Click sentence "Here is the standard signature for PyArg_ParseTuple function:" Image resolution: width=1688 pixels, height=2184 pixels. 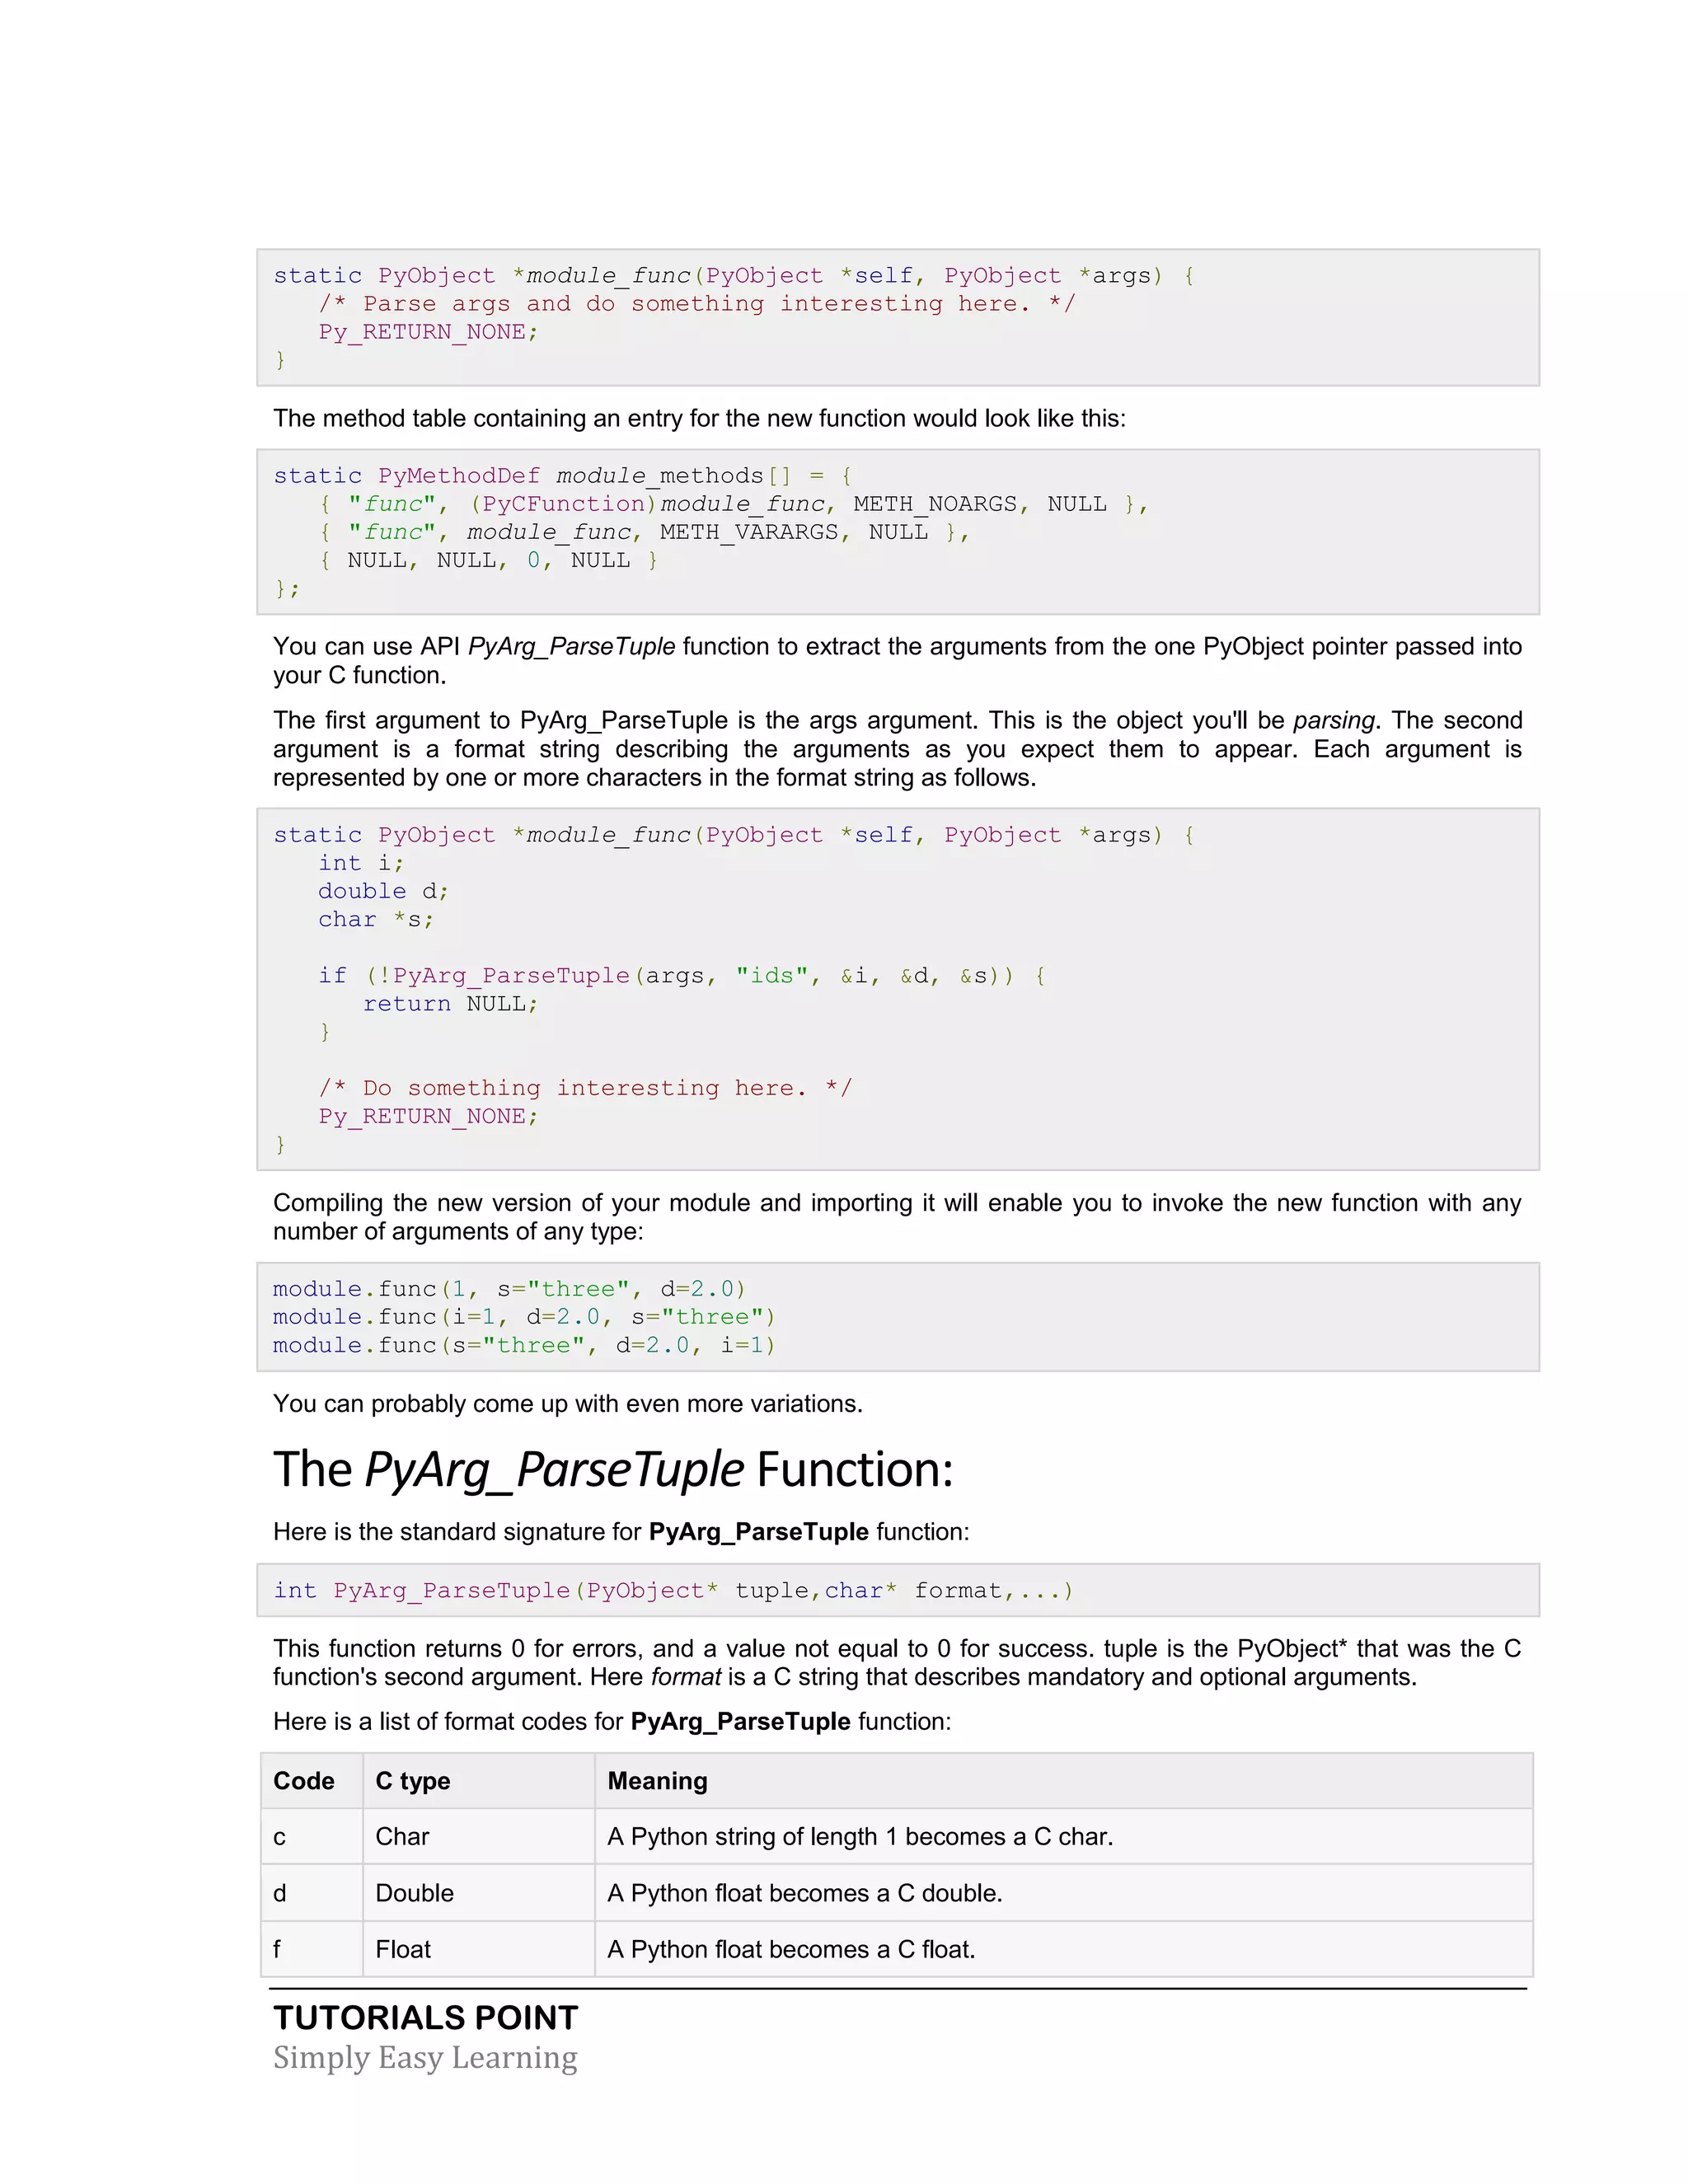tap(621, 1532)
